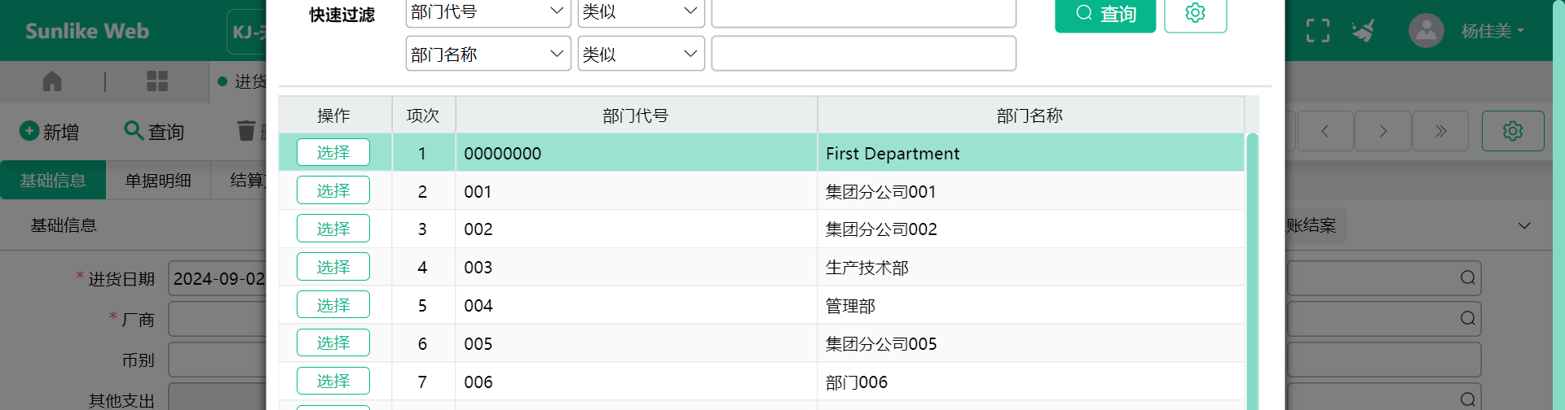Click the 生产技术部 cell
1565x410 pixels.
(x=1030, y=268)
